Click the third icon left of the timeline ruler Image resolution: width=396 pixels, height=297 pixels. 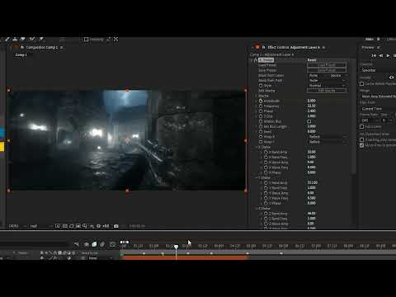coord(94,244)
